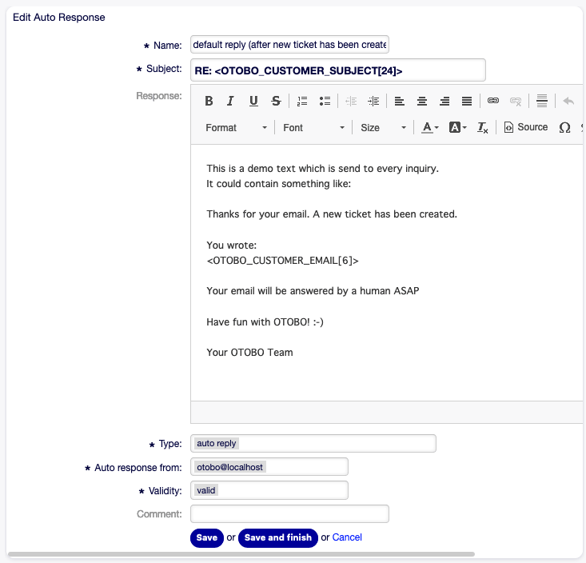Open the Format dropdown
The height and width of the screenshot is (563, 586).
(236, 128)
